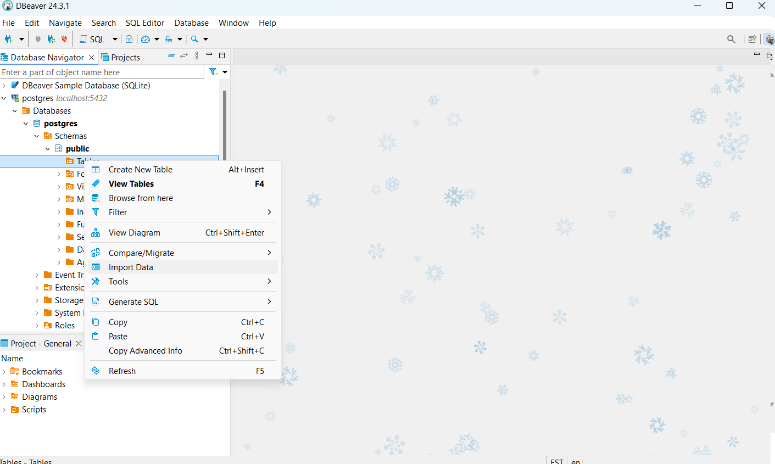Click the Disconnect red plug icon
Viewport: 775px width, 464px height.
pyautogui.click(x=63, y=39)
